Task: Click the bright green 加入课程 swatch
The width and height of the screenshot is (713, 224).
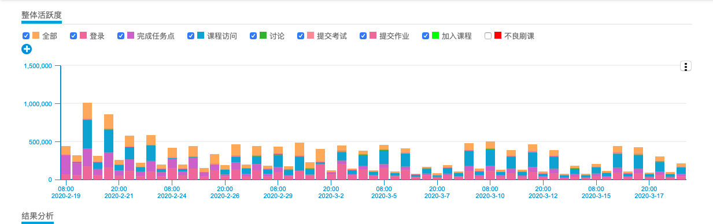Action: pos(435,36)
